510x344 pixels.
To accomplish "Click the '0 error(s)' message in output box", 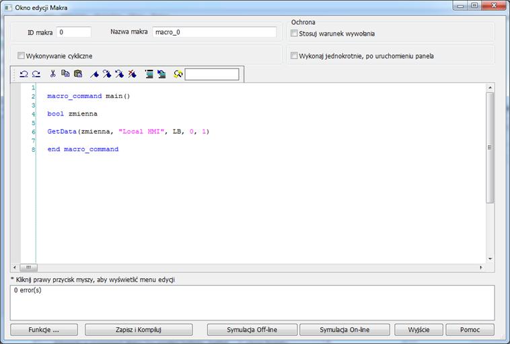I will click(28, 290).
